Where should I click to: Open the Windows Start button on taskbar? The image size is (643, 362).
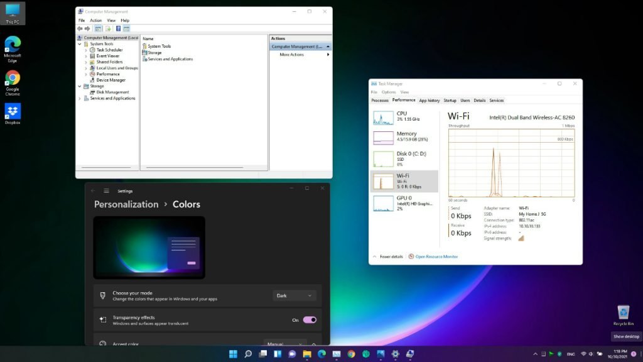(x=233, y=354)
